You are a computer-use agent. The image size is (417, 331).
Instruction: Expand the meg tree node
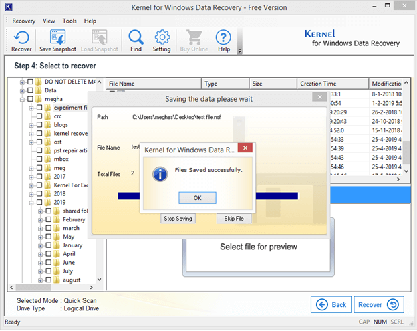point(31,169)
